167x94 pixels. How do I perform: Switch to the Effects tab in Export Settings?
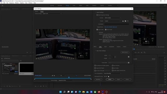click(x=95, y=47)
